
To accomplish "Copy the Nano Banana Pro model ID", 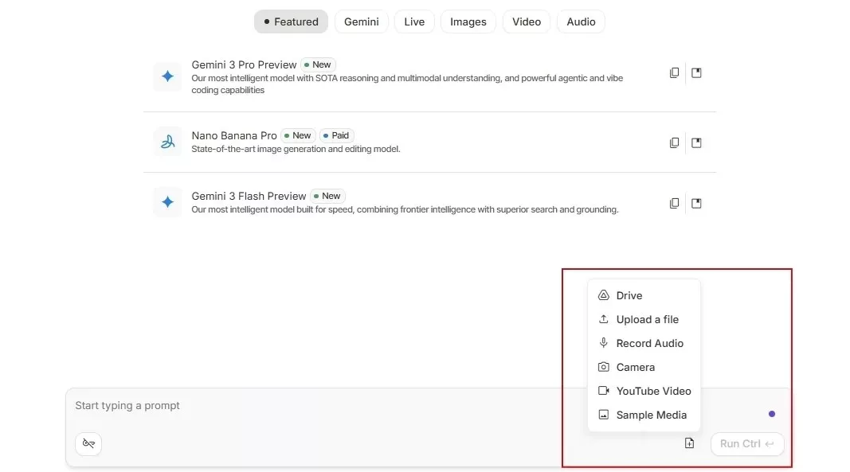I will pos(674,142).
